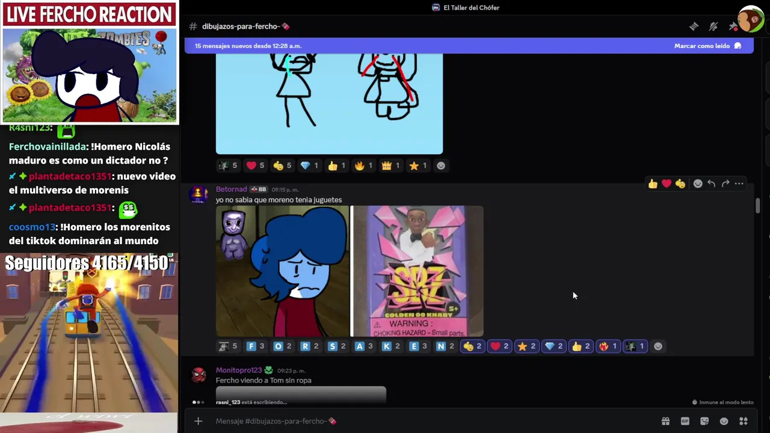Toggle the F letter reaction
Image resolution: width=770 pixels, height=433 pixels.
(256, 346)
